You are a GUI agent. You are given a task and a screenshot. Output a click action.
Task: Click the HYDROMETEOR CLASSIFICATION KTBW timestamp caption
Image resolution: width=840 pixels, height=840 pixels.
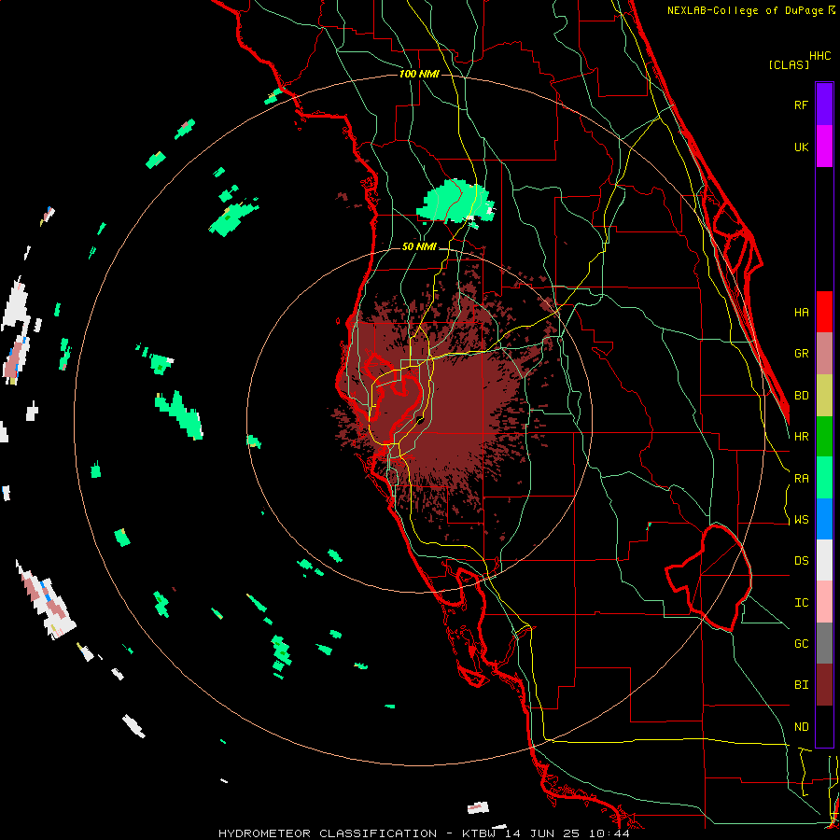(424, 833)
